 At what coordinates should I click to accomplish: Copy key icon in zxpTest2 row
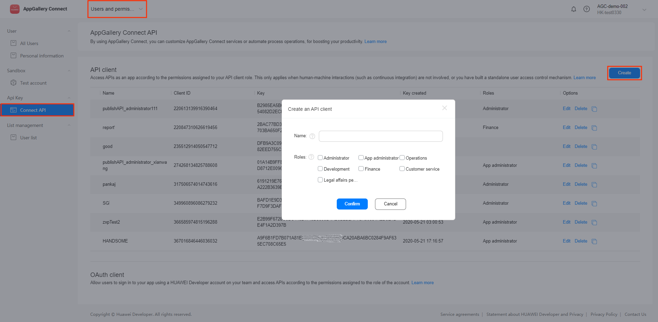pos(594,223)
